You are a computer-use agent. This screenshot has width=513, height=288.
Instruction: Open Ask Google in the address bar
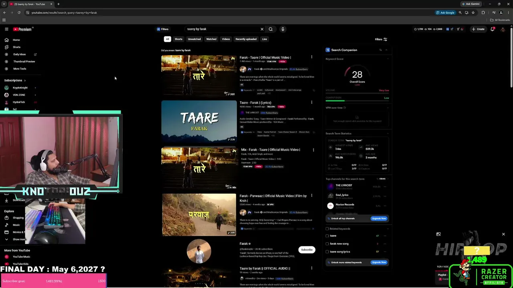coord(445,12)
